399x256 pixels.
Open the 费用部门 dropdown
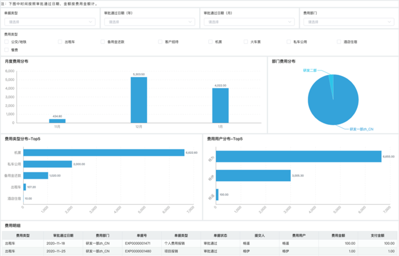(349, 22)
